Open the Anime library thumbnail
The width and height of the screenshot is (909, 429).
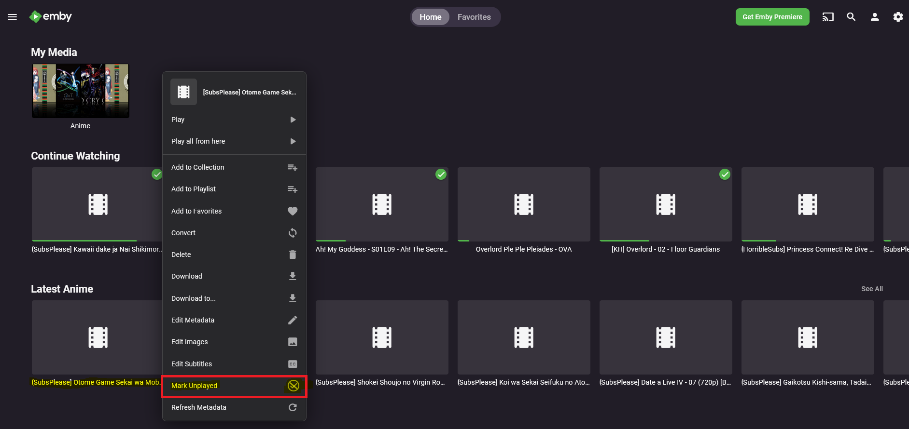click(81, 91)
